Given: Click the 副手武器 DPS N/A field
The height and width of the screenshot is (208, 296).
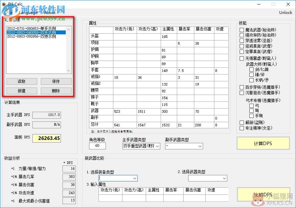Looking at the screenshot, I should (47, 125).
